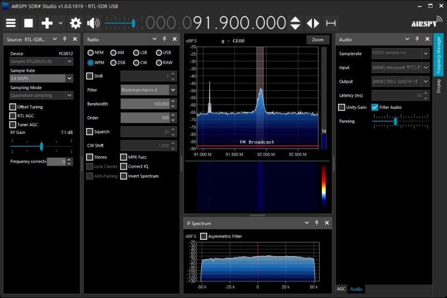
Task: Open the Audio Samplerate dropdown
Action: pos(400,54)
